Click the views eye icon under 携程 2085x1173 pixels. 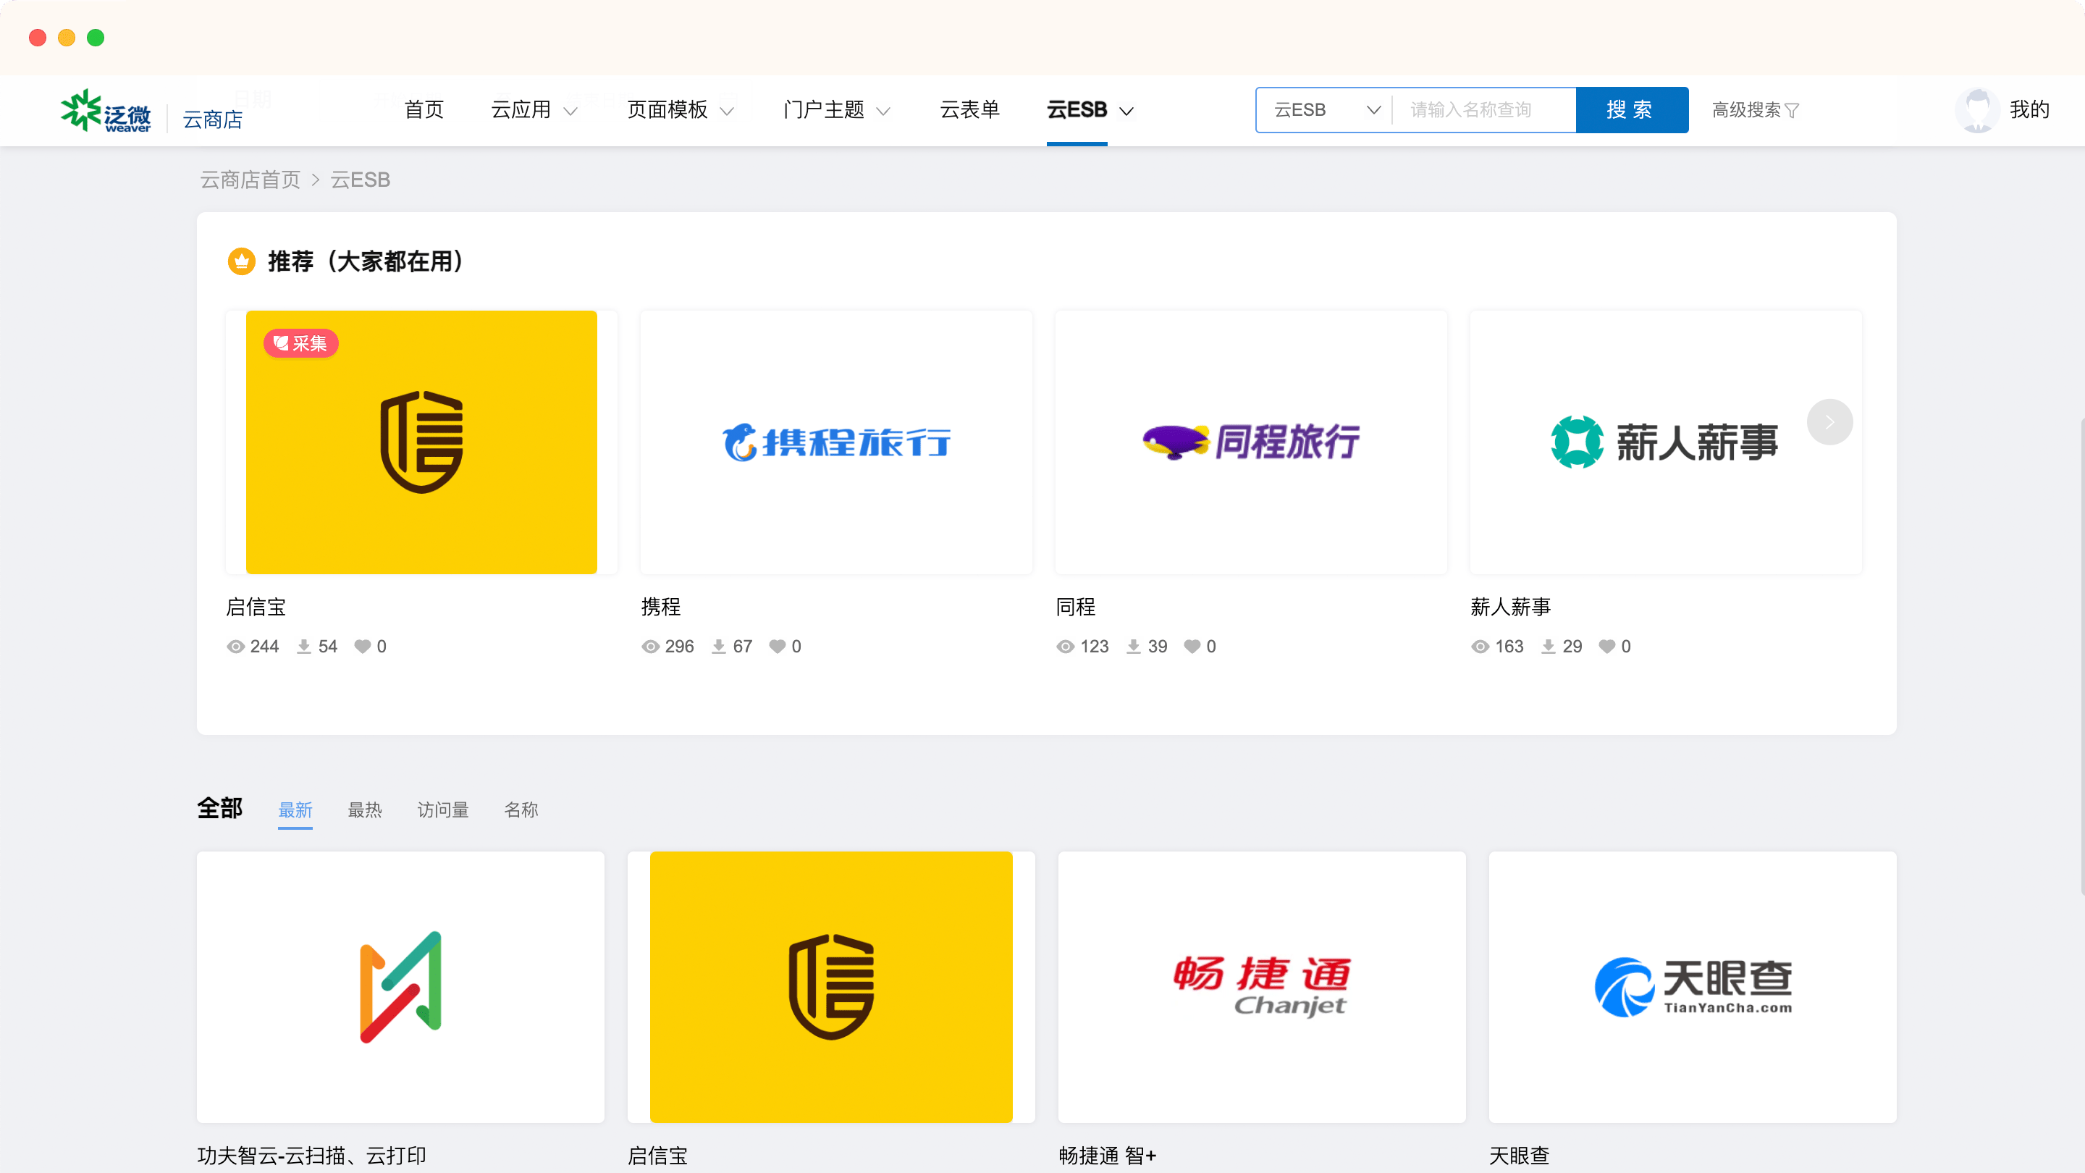point(651,646)
